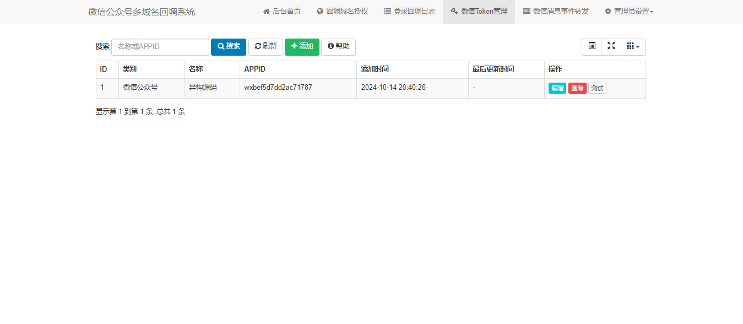Select the 登录回调日志 menu item
This screenshot has height=324, width=743.
pyautogui.click(x=410, y=11)
